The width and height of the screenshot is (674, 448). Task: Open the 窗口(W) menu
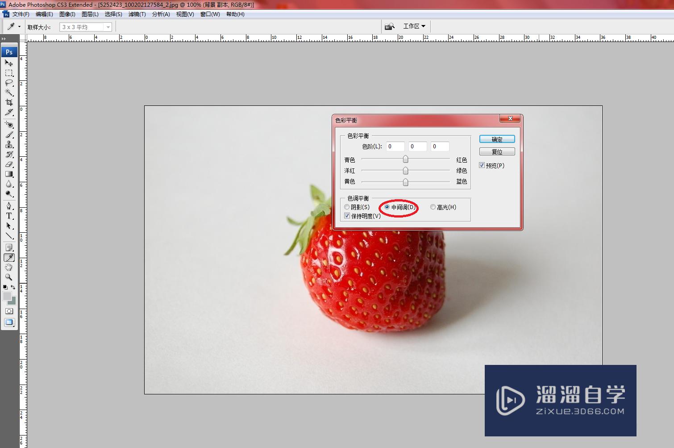(210, 14)
